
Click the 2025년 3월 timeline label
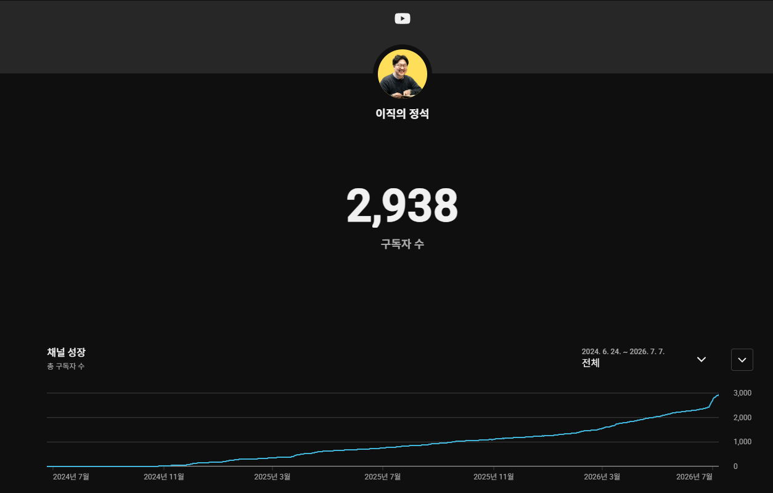point(272,476)
